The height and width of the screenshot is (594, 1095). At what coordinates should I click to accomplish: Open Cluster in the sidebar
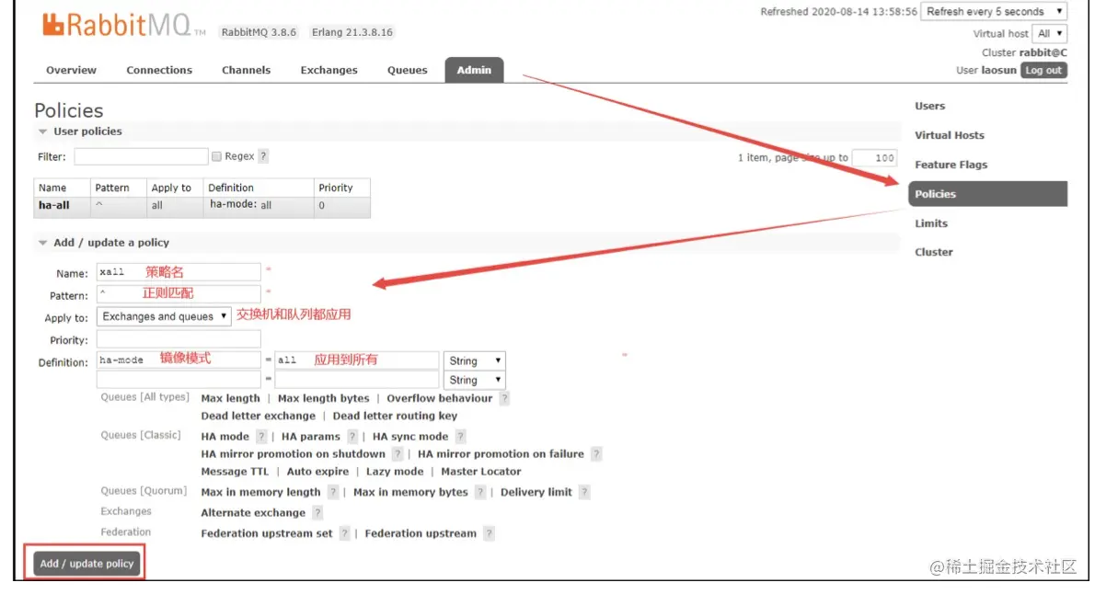pyautogui.click(x=934, y=252)
